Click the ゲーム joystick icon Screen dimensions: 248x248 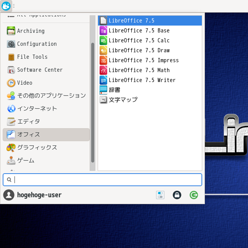point(11,161)
